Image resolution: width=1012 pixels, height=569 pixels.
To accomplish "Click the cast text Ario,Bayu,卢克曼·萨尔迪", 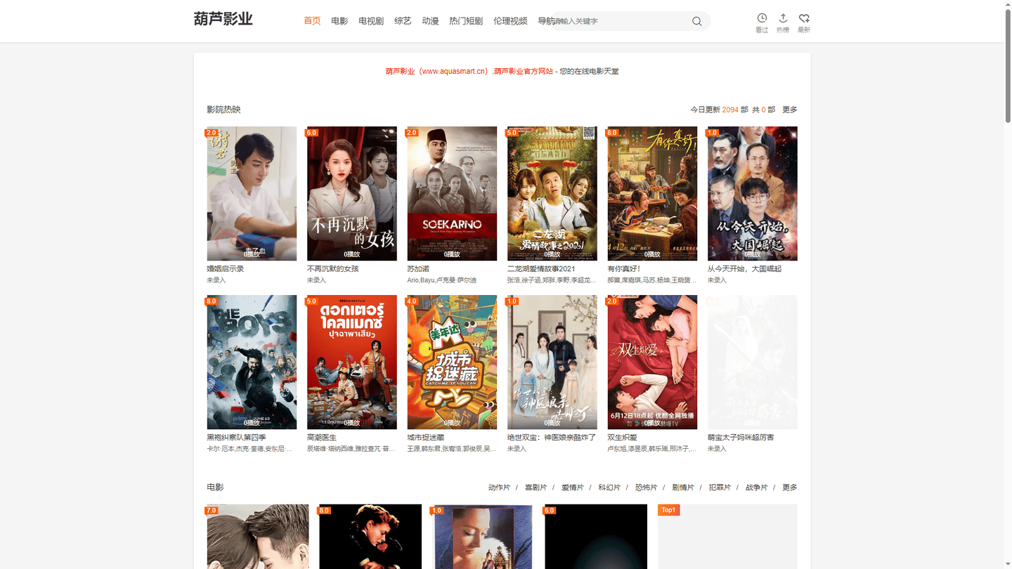I will [x=441, y=280].
